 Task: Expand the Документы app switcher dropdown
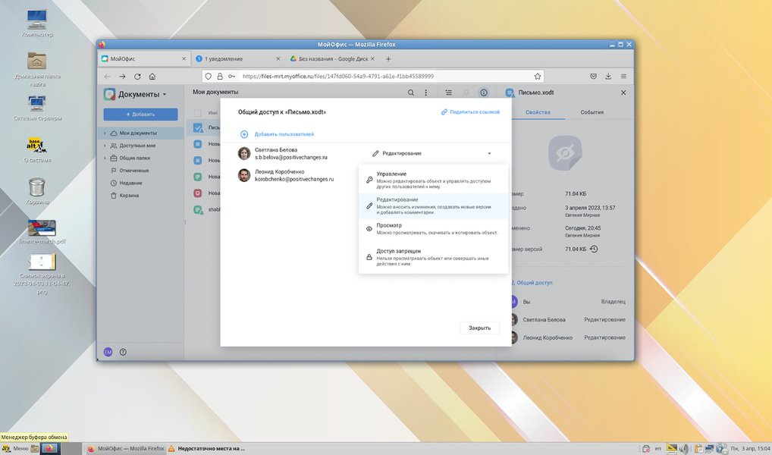tap(165, 95)
